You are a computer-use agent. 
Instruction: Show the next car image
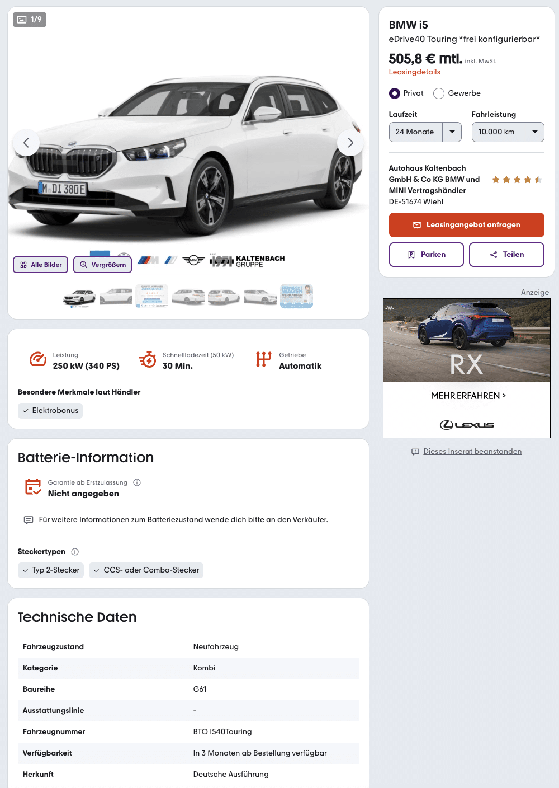coord(350,143)
